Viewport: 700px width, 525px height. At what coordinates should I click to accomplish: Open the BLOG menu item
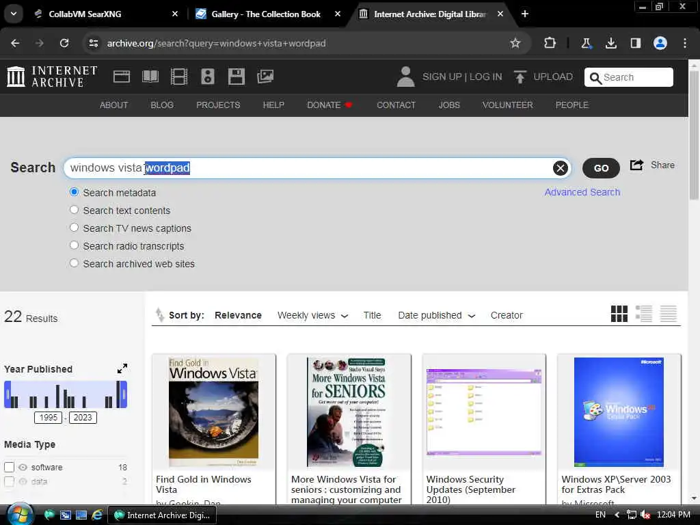pyautogui.click(x=162, y=105)
